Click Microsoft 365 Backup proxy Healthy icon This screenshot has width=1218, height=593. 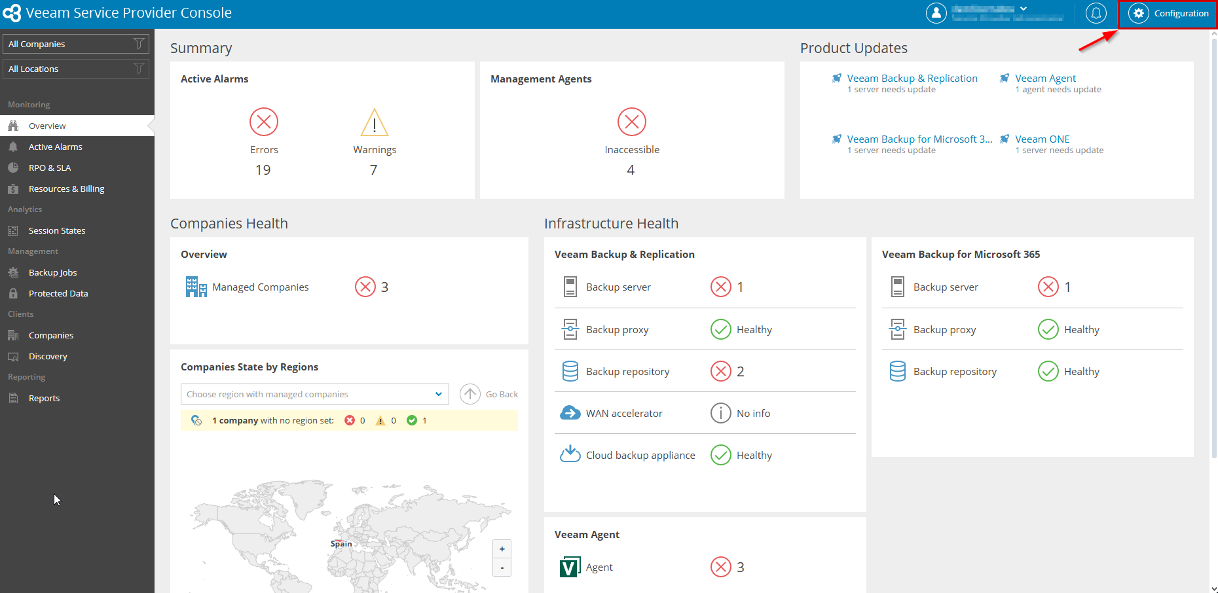(x=1048, y=329)
